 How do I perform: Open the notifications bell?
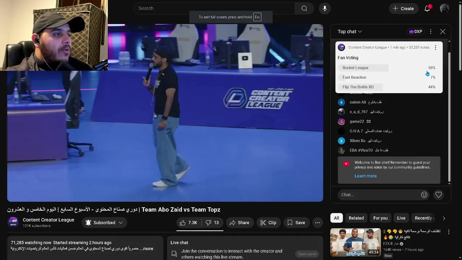coord(427,8)
